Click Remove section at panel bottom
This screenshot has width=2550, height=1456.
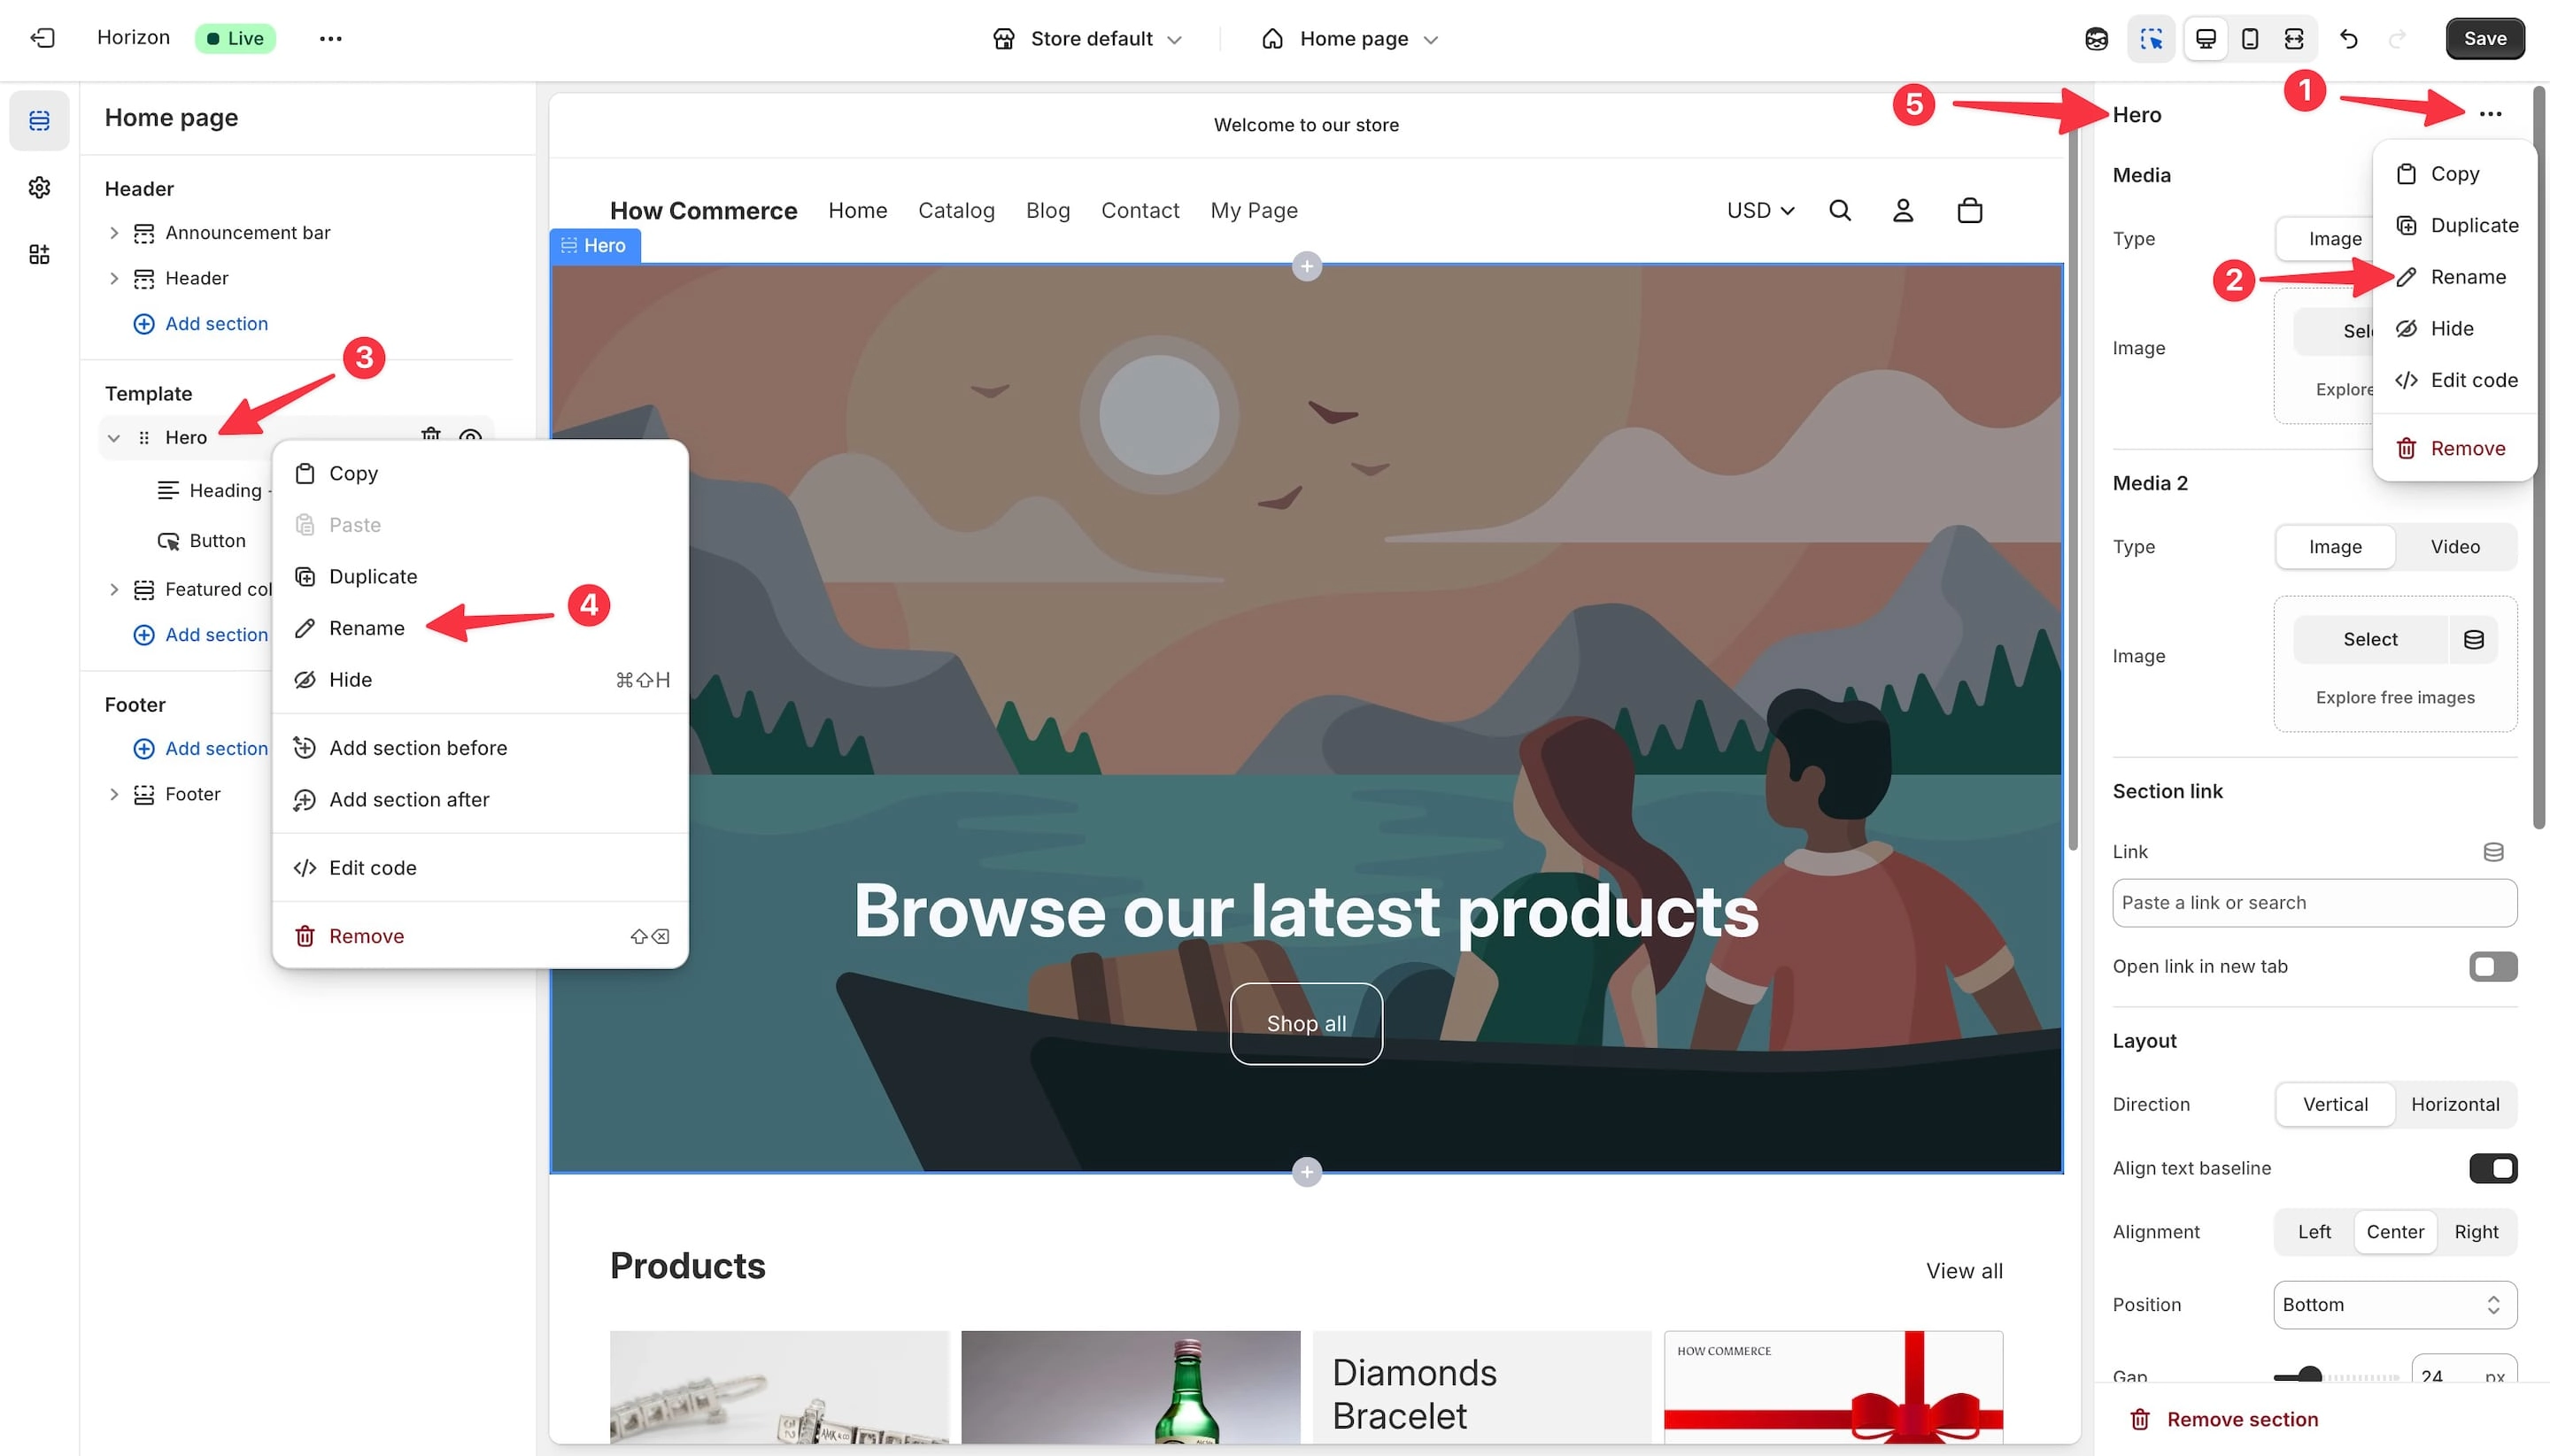[2223, 1418]
